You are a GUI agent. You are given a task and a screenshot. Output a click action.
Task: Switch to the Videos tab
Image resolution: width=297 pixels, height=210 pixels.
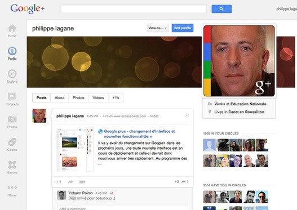coord(98,98)
